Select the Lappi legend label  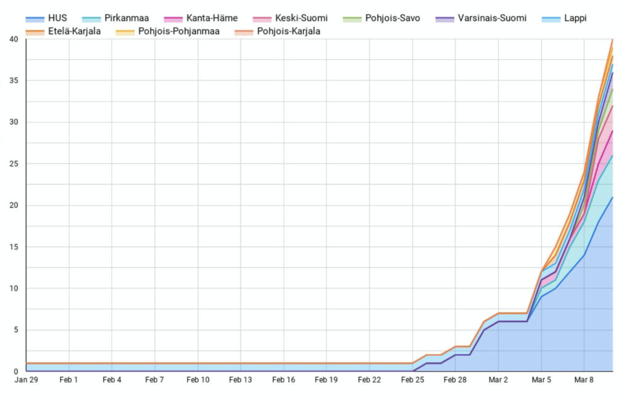click(575, 19)
